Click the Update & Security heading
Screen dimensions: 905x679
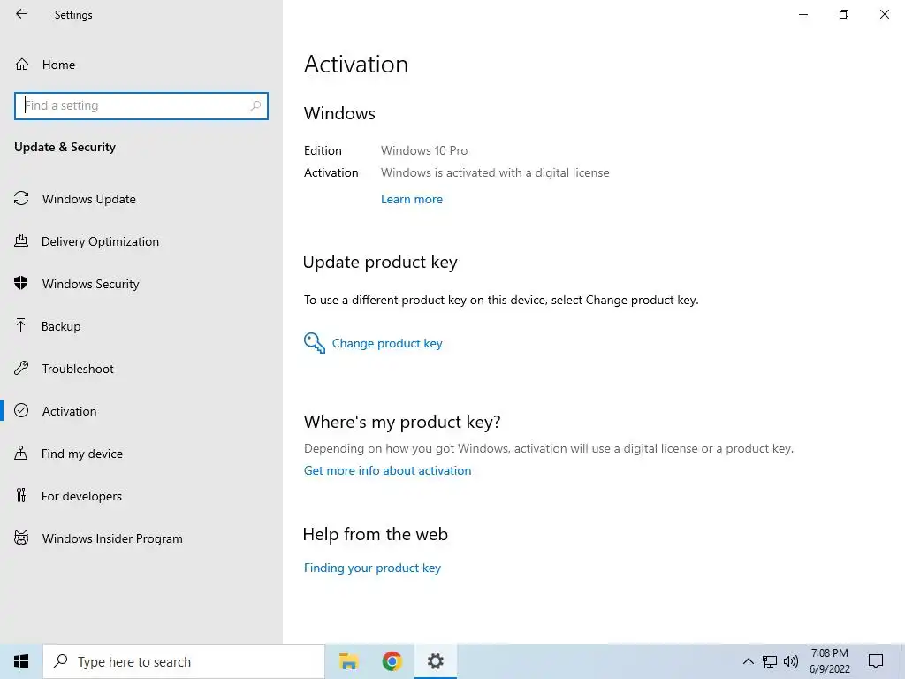coord(65,148)
